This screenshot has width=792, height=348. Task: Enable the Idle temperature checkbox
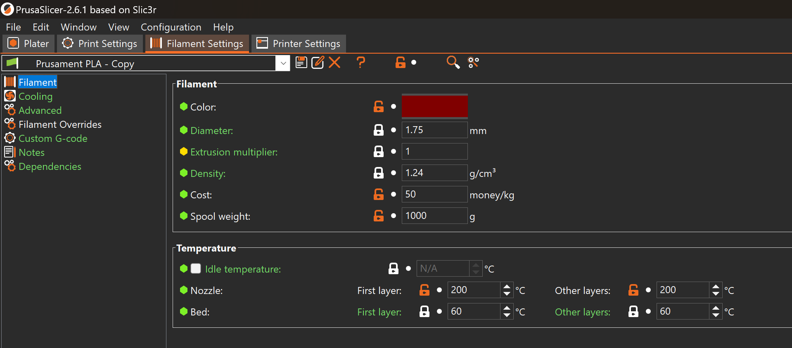point(196,269)
